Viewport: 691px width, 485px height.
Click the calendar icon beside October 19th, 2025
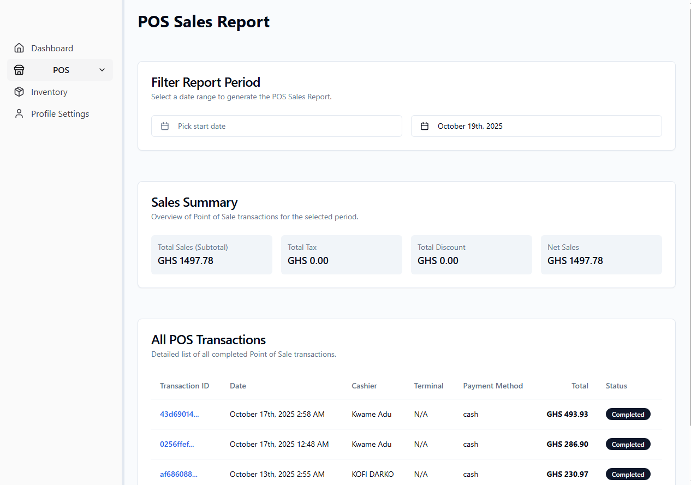point(425,125)
